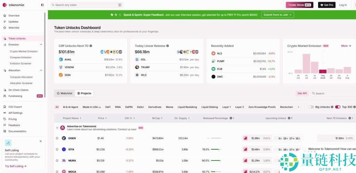The image size is (356, 173).
Task: Collapse the Allocation sidebar section
Action: (x=41, y=70)
